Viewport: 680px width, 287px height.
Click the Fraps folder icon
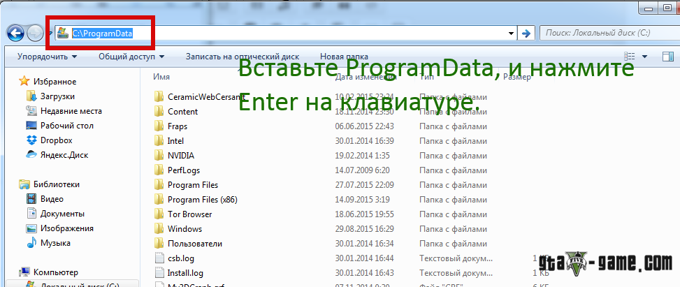coord(159,126)
